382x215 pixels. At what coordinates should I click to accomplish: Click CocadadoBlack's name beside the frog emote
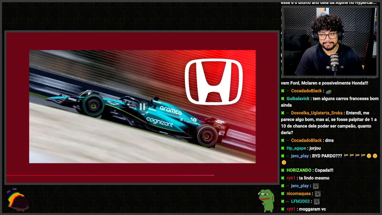[x=306, y=91]
